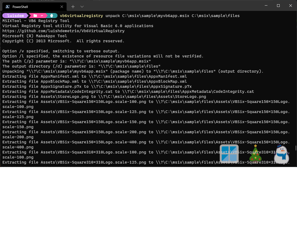
Task: Click the CodeIntegrity.cat extraction line
Action: (x=128, y=91)
